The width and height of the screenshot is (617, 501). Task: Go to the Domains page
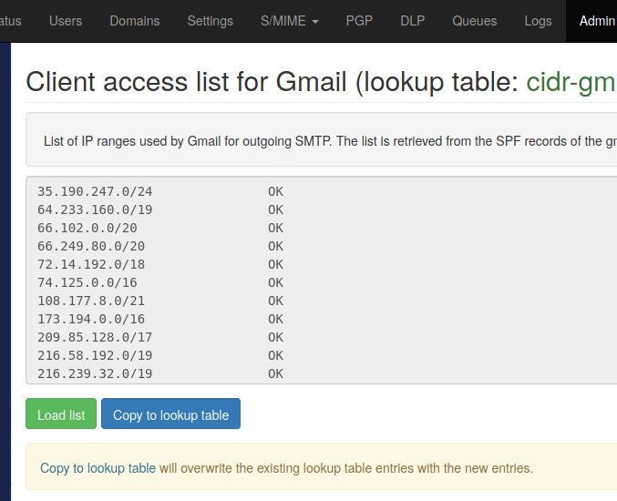135,21
